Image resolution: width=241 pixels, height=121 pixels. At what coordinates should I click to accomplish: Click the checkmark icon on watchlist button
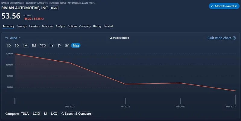point(212,6)
